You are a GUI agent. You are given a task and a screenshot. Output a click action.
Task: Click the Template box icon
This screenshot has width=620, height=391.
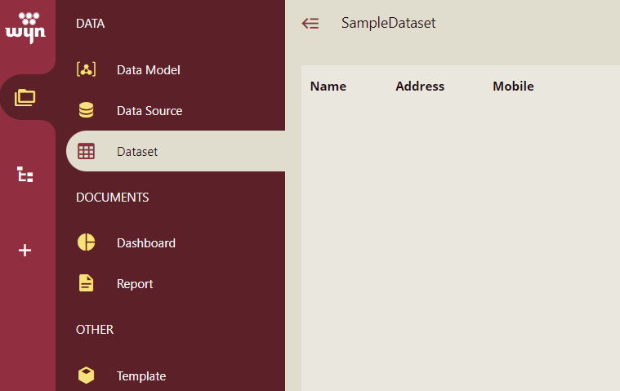coord(86,375)
